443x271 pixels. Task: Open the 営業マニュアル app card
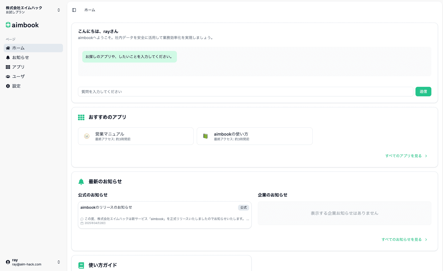[x=136, y=136]
